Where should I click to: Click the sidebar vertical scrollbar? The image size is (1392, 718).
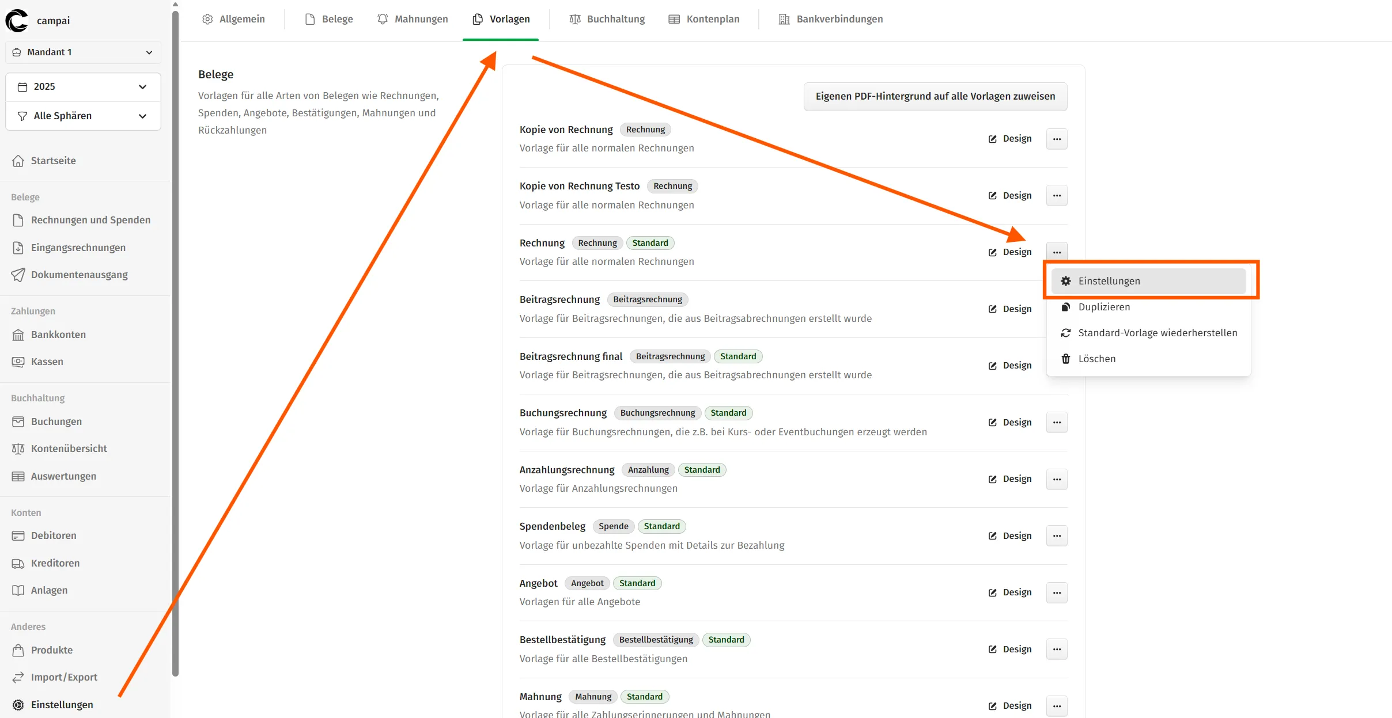(175, 345)
